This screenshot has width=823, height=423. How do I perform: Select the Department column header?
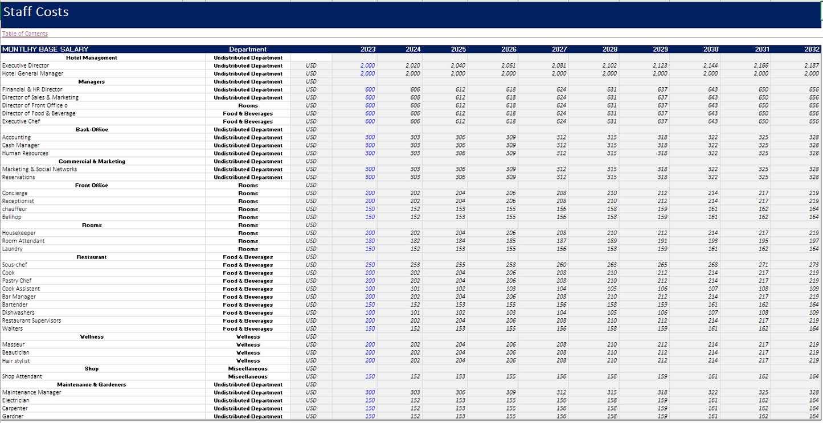click(248, 50)
